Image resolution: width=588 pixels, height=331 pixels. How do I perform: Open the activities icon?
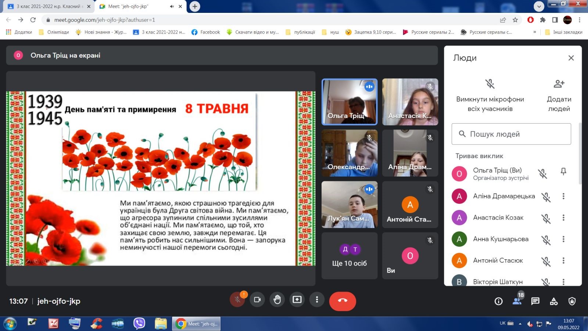553,301
